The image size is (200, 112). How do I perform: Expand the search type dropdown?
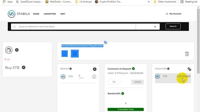point(148,26)
